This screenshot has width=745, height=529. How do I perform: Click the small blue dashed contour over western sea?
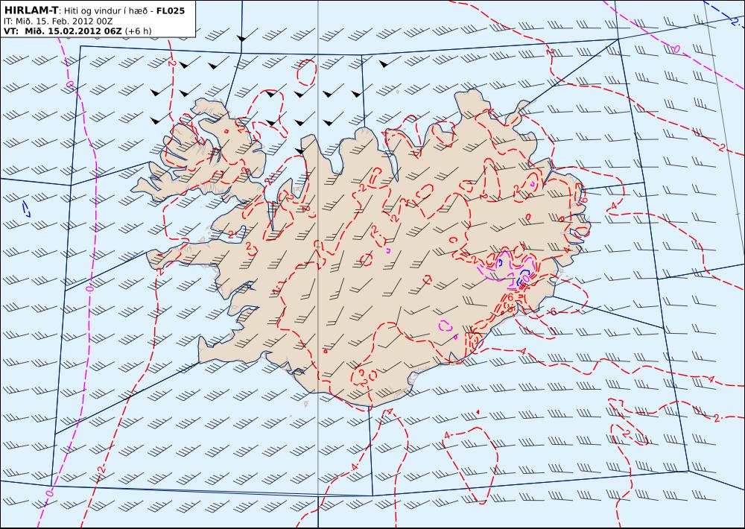point(26,209)
